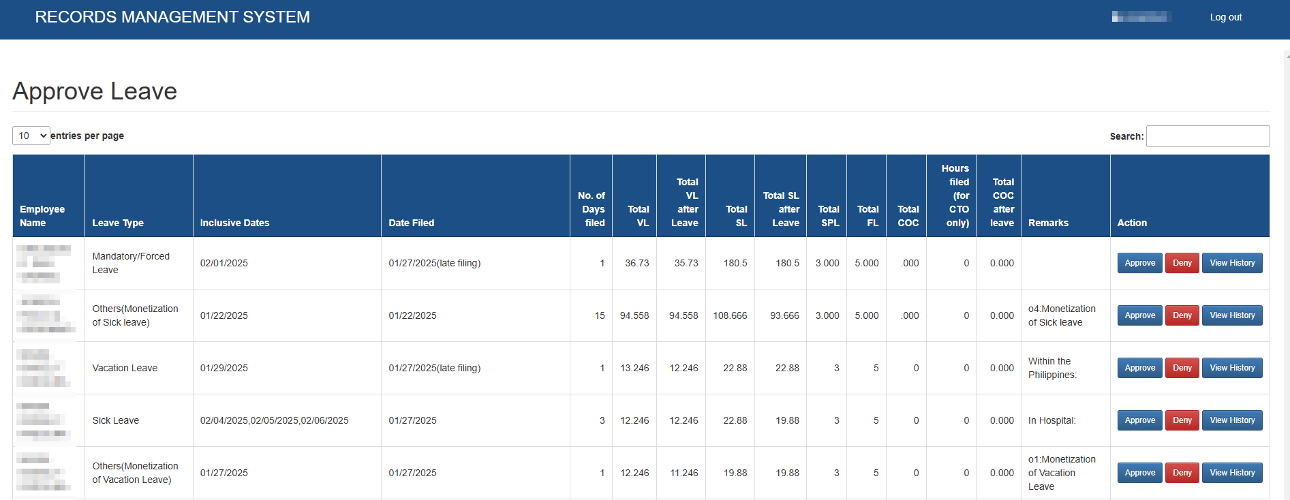Open the entries per page dropdown
The image size is (1290, 500).
click(x=31, y=136)
